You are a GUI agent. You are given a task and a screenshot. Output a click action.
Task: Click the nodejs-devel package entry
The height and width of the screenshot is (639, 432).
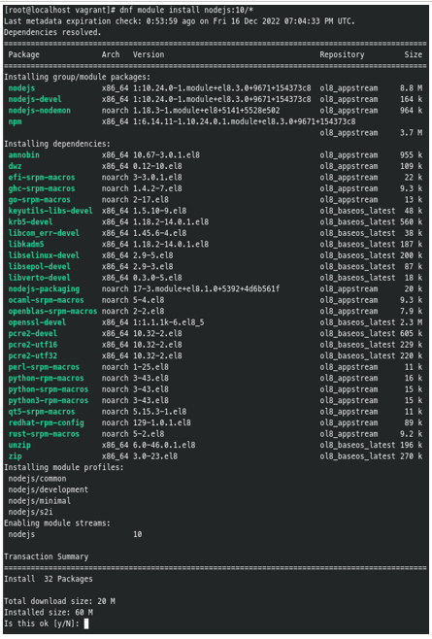click(x=35, y=99)
